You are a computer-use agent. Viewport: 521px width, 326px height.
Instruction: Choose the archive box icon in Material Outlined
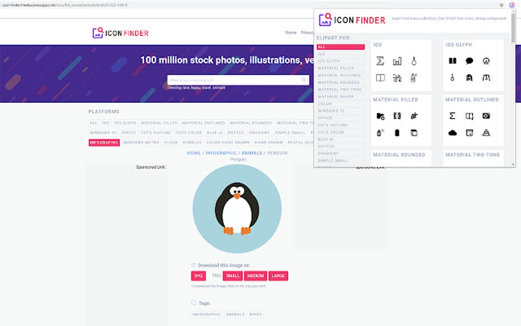(469, 133)
